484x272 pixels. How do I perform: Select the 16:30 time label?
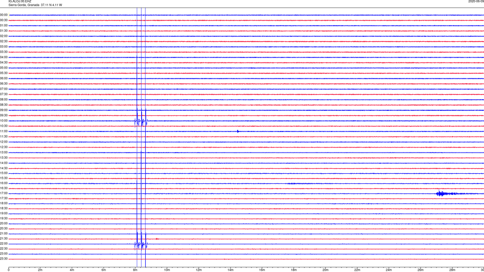[x=4, y=188]
